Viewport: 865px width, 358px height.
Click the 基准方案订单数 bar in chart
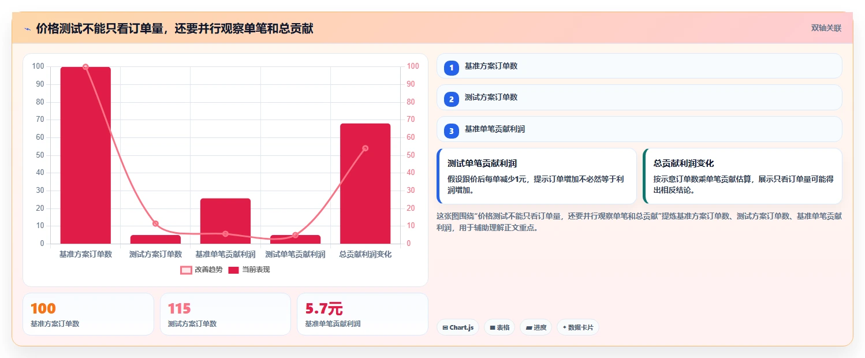click(85, 155)
